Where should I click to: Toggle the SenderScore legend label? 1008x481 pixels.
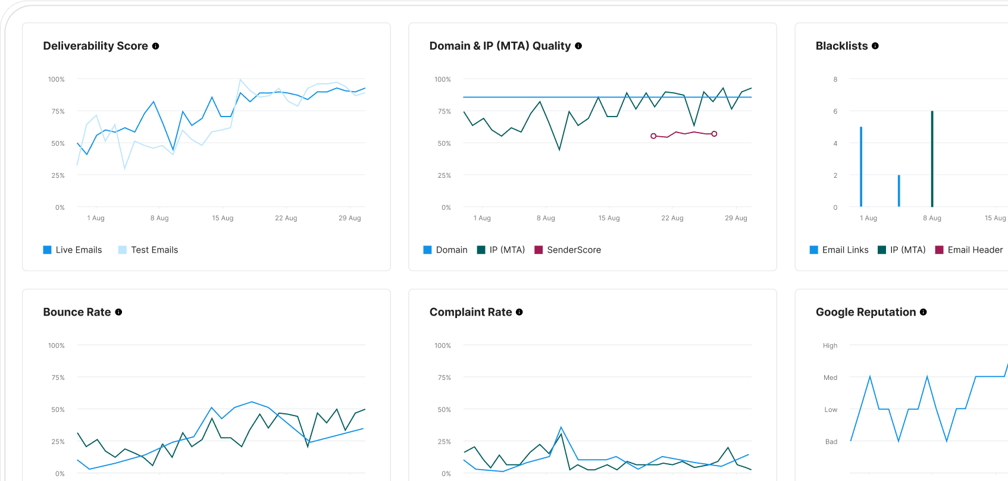574,250
